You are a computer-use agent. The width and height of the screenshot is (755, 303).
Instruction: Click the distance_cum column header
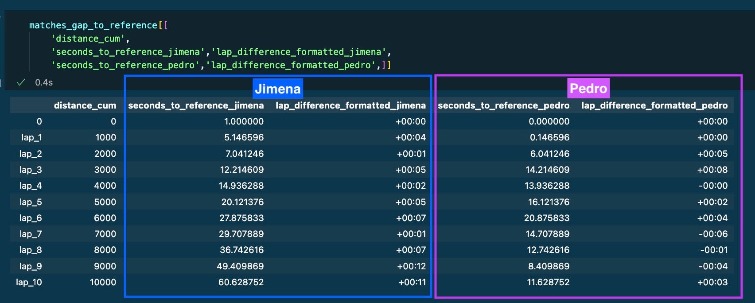85,105
